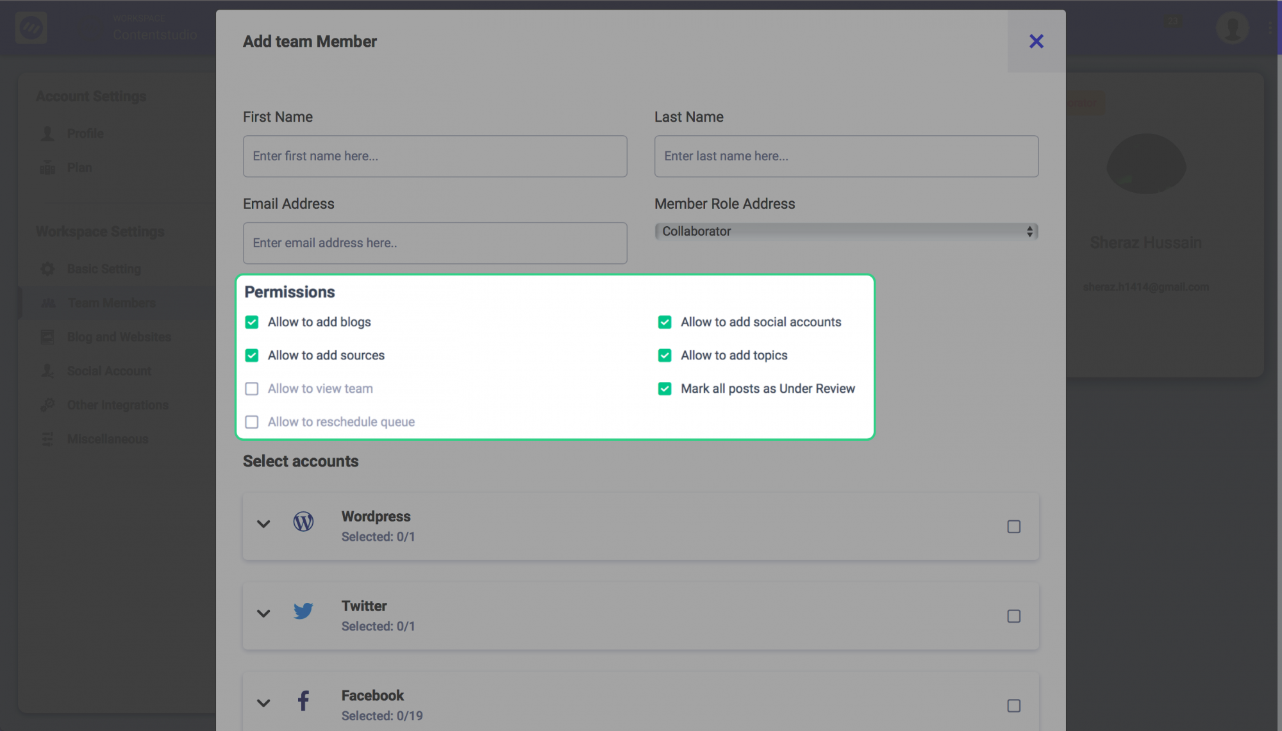This screenshot has height=731, width=1282.
Task: Open the Member Role Address dropdown
Action: point(845,231)
